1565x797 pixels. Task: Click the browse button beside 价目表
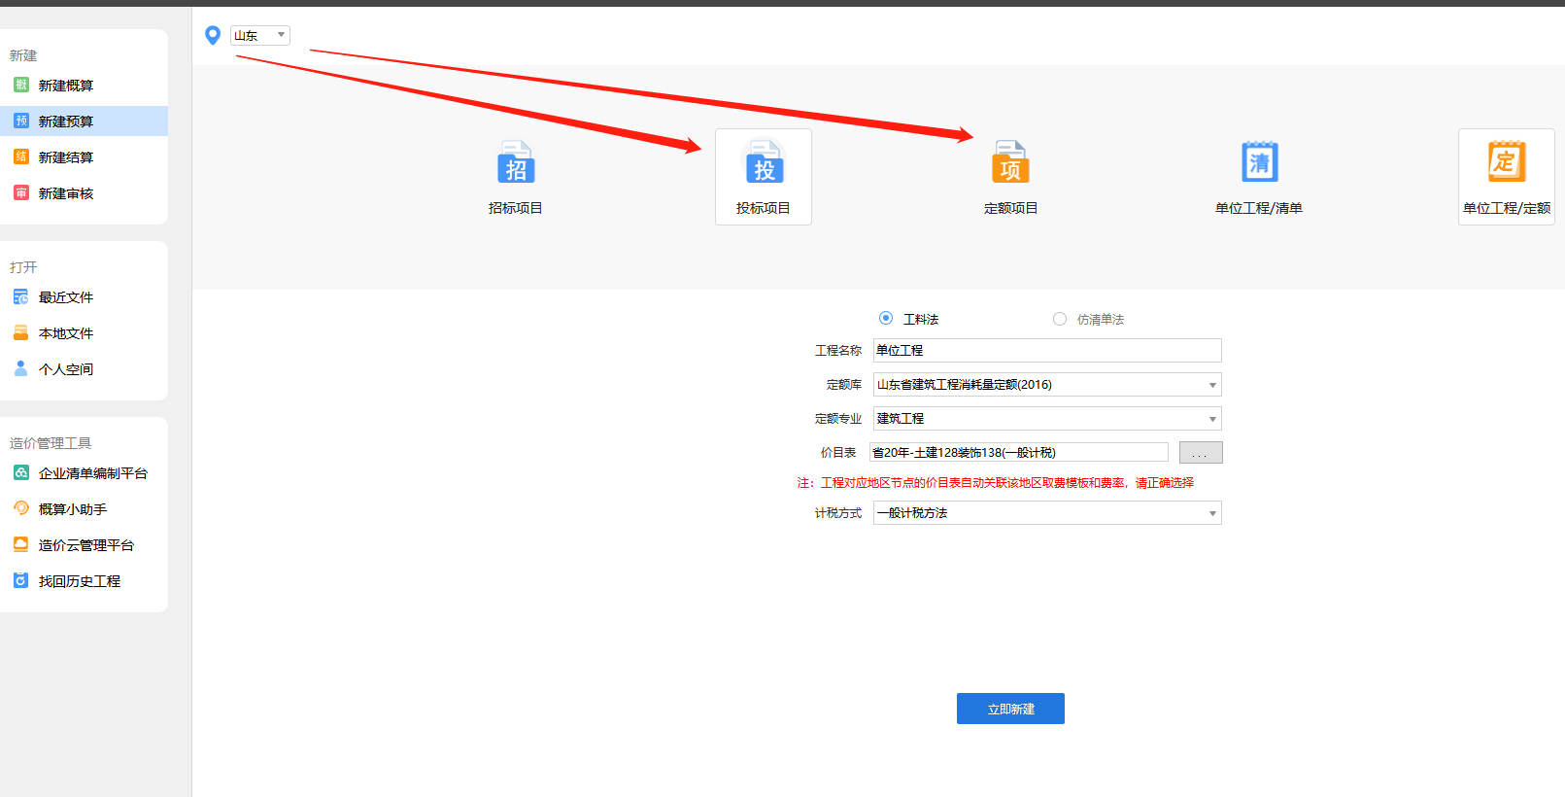[x=1201, y=453]
